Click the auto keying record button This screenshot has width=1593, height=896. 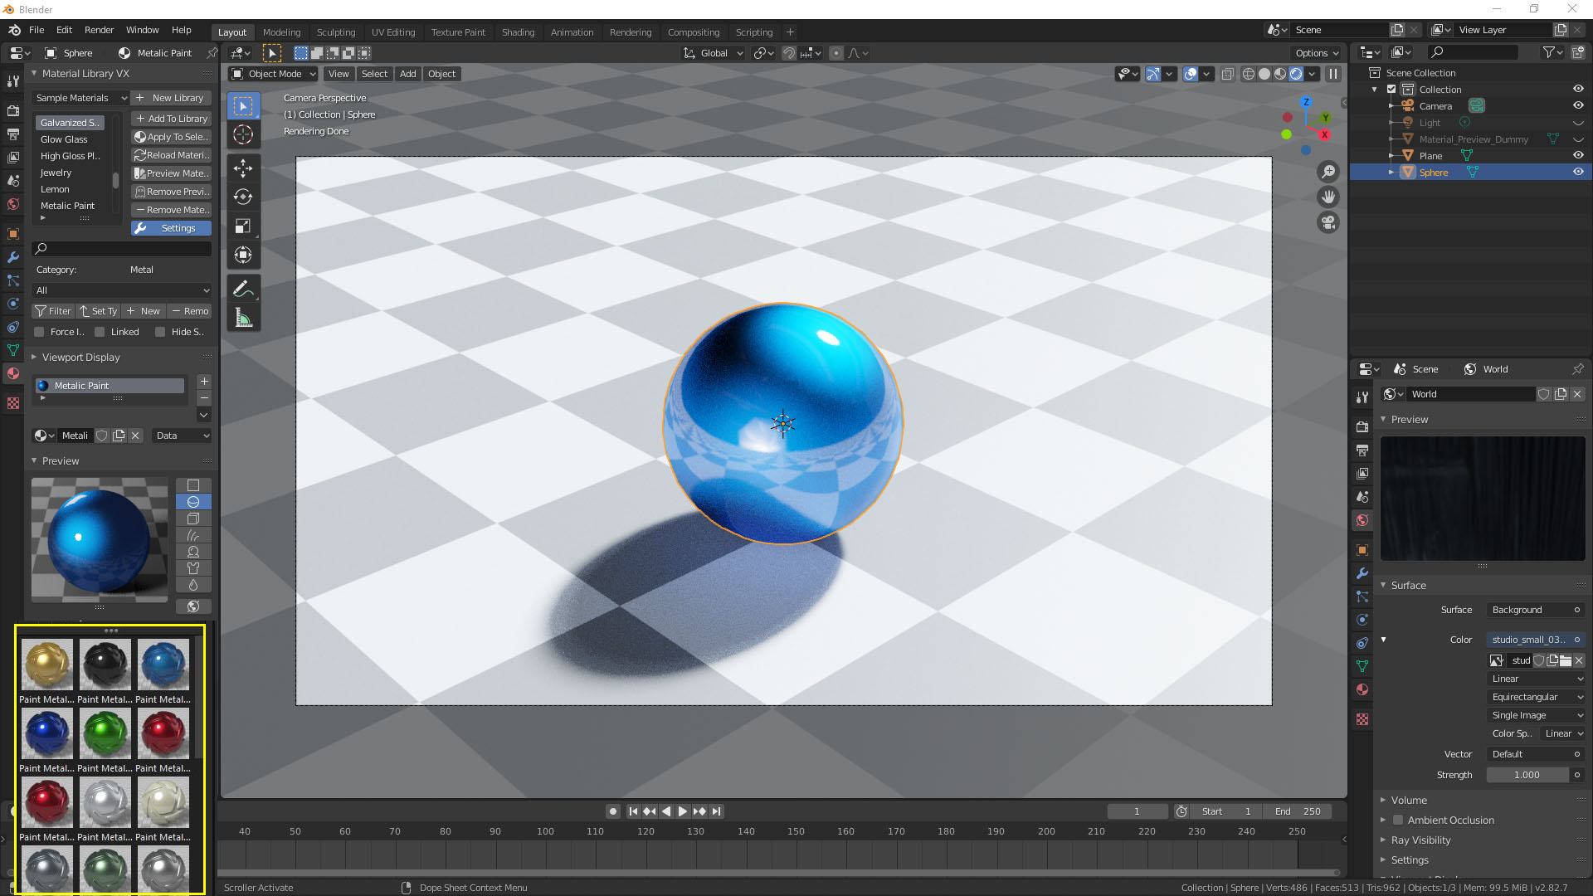[x=613, y=811]
